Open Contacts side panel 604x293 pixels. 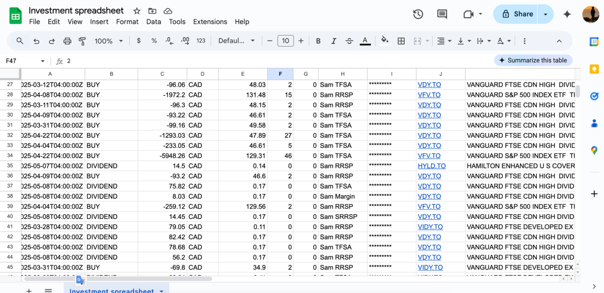coord(594,123)
